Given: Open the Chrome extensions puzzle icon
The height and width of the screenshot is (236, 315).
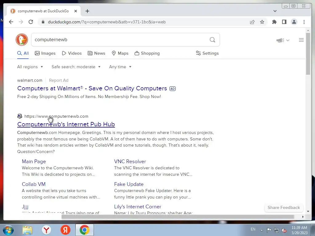Looking at the screenshot, I should point(274,22).
